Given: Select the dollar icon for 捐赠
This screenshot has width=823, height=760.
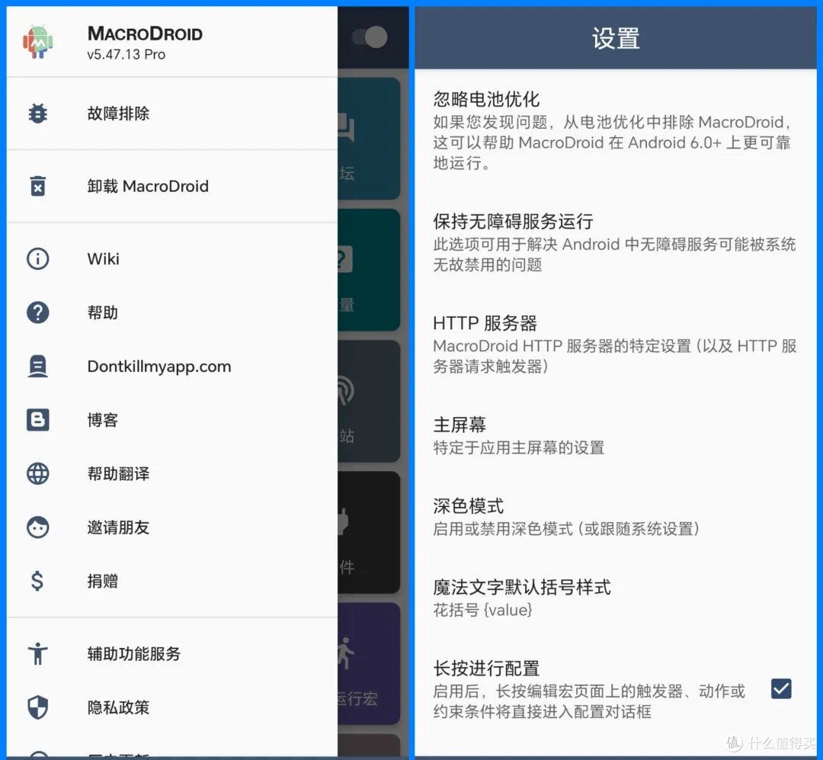Looking at the screenshot, I should pyautogui.click(x=38, y=581).
